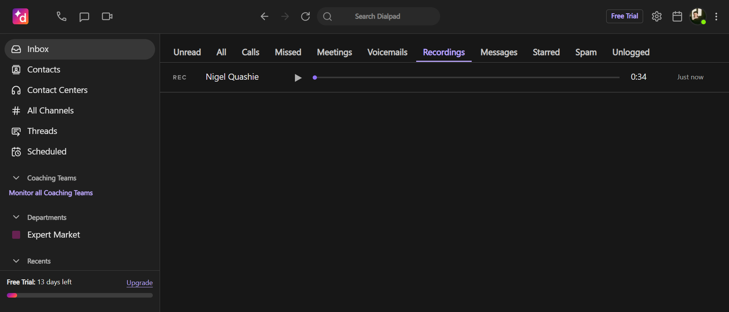Open Contact Centers label in sidebar
Screen dimensions: 729x312
click(x=57, y=90)
